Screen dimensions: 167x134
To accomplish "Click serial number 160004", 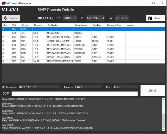I will point(82,41).
